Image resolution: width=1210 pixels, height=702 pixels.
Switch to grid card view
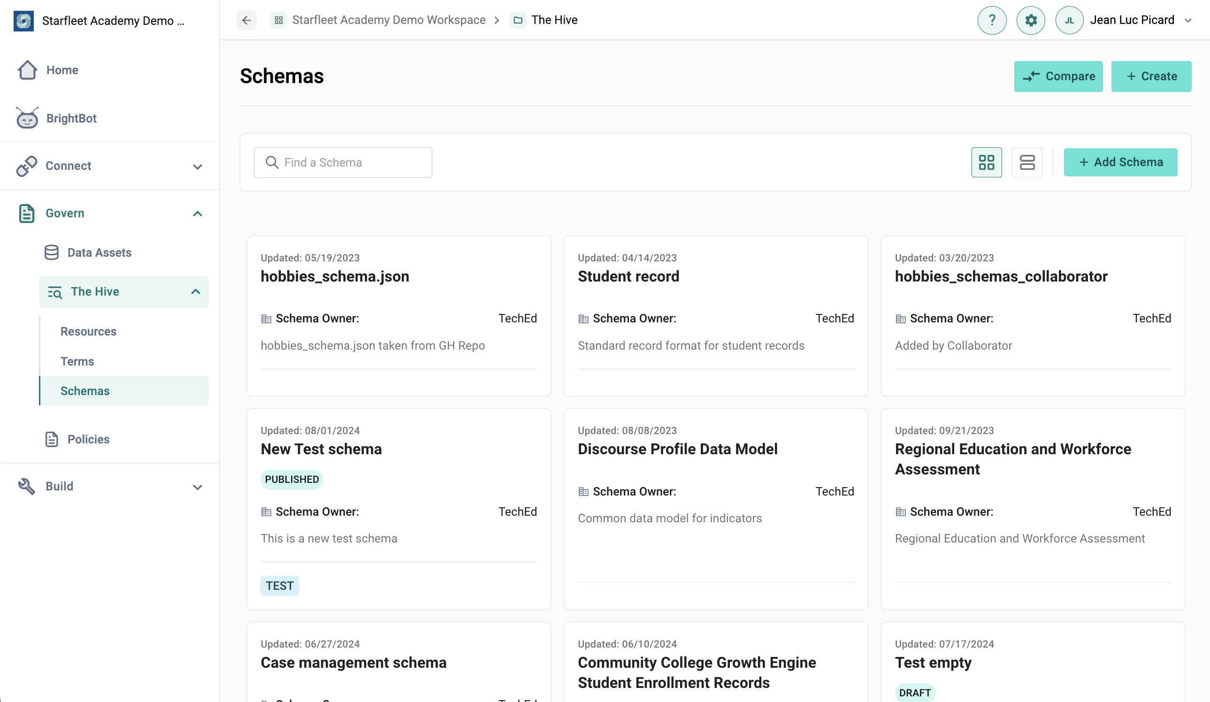coord(987,162)
